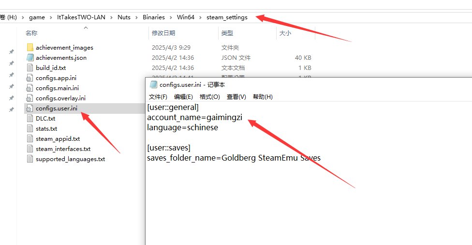
Task: Select steam_appid.txt in file list
Action: coord(58,138)
